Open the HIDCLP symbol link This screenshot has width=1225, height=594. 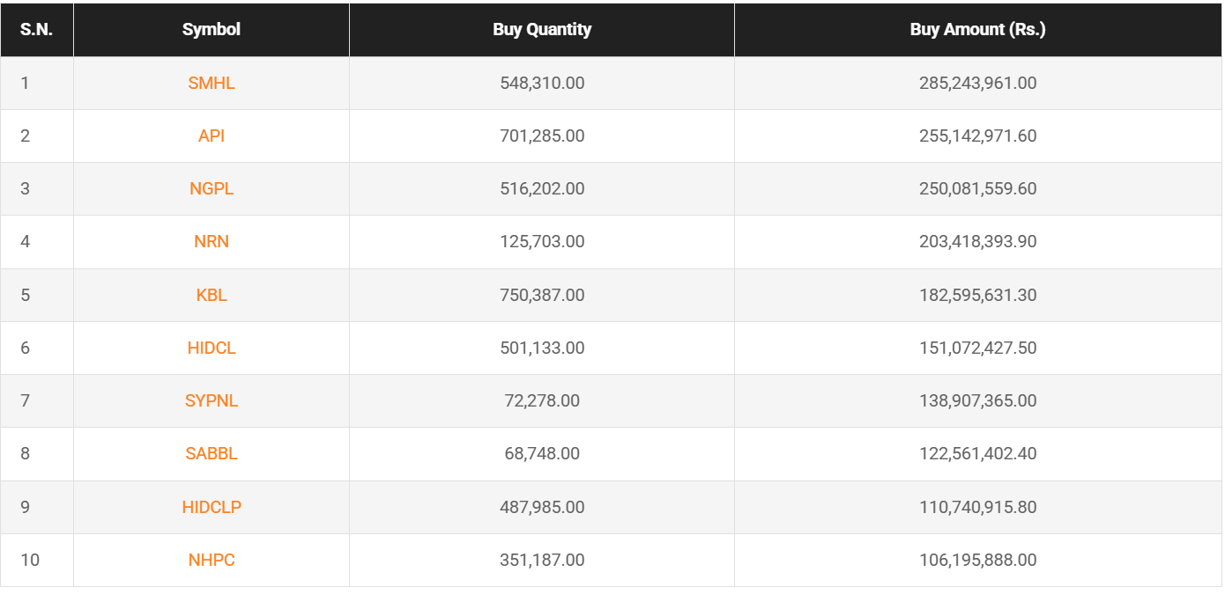pyautogui.click(x=212, y=508)
